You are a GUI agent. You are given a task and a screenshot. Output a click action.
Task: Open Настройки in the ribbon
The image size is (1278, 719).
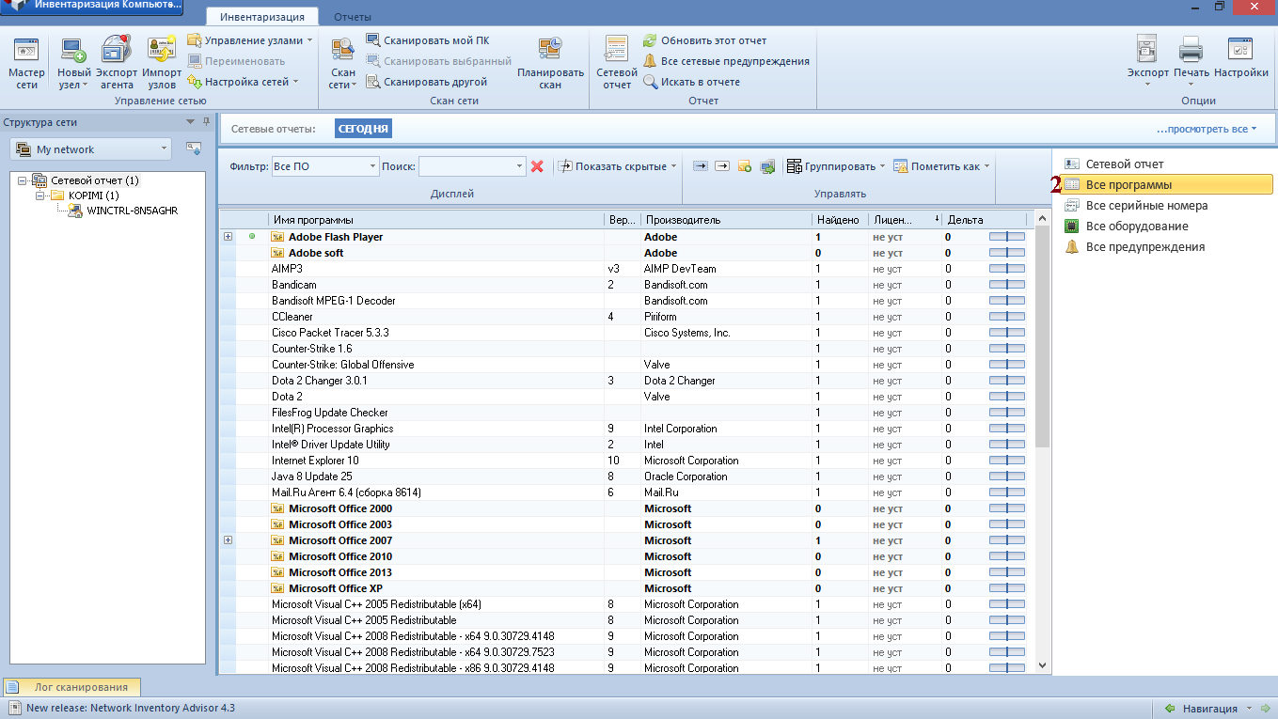(1241, 58)
